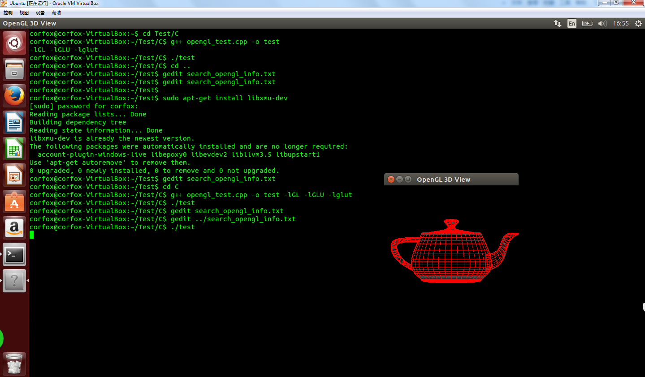Viewport: 645px width, 377px height.
Task: Click the 'Reading package lists... Done' line
Action: coord(88,114)
